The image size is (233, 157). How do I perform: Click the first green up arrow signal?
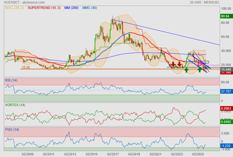point(186,70)
